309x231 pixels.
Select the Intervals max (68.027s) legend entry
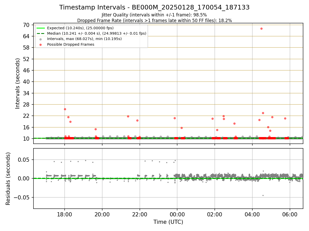pyautogui.click(x=84, y=39)
